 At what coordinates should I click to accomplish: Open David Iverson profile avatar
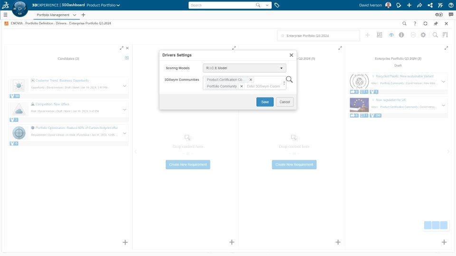(388, 5)
